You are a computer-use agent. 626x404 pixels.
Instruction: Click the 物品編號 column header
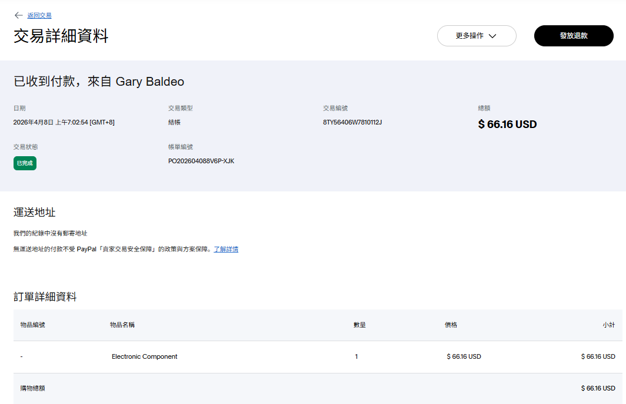(32, 325)
